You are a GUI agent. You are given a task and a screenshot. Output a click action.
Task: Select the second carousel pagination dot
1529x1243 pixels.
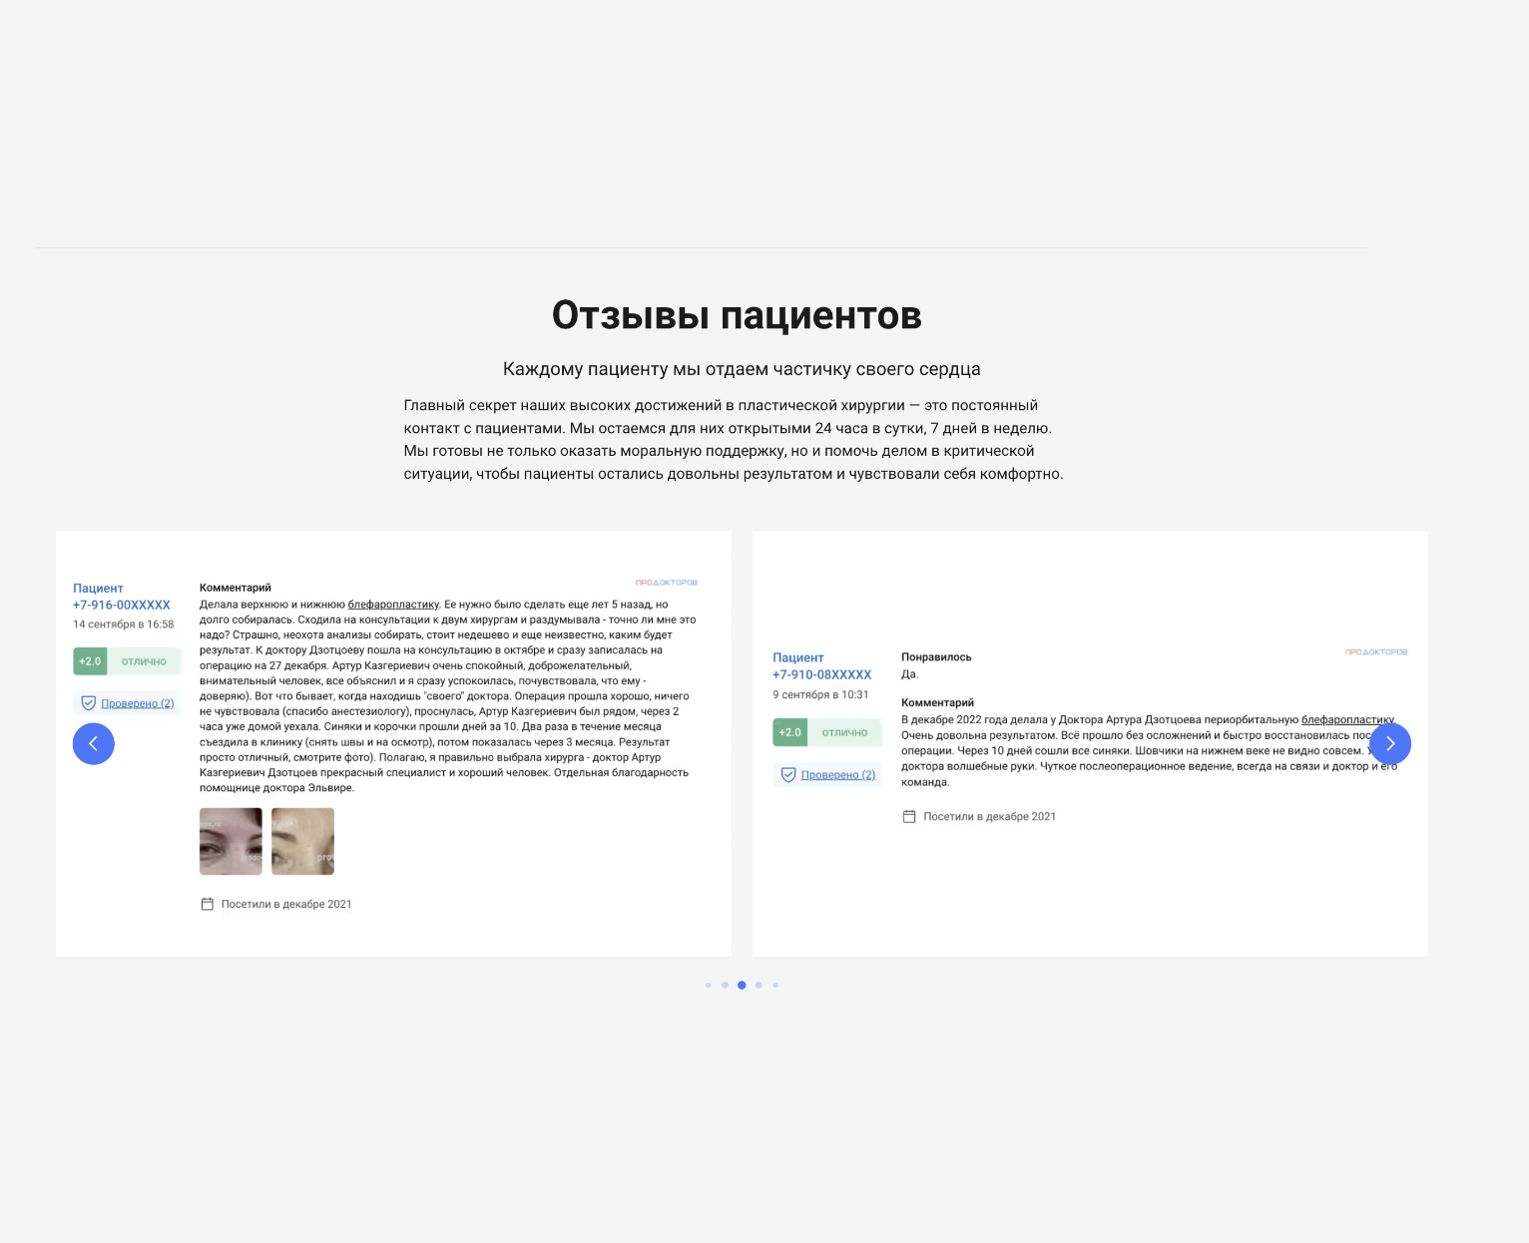725,985
